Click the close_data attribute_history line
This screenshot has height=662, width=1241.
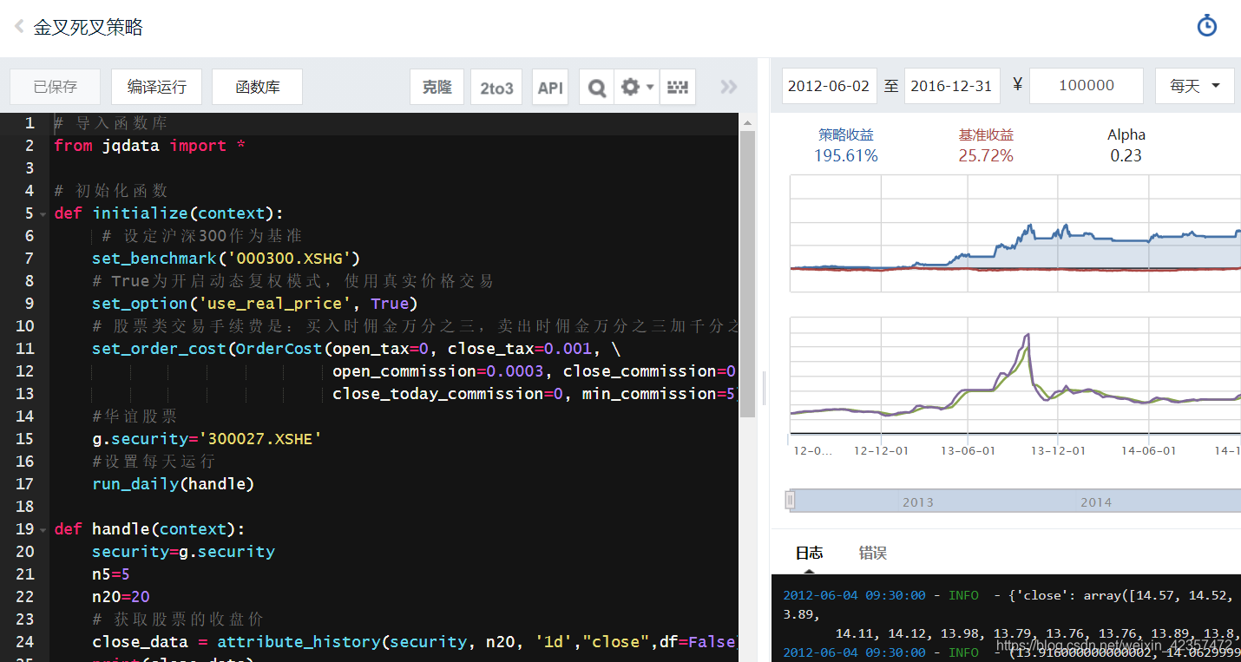pos(415,642)
